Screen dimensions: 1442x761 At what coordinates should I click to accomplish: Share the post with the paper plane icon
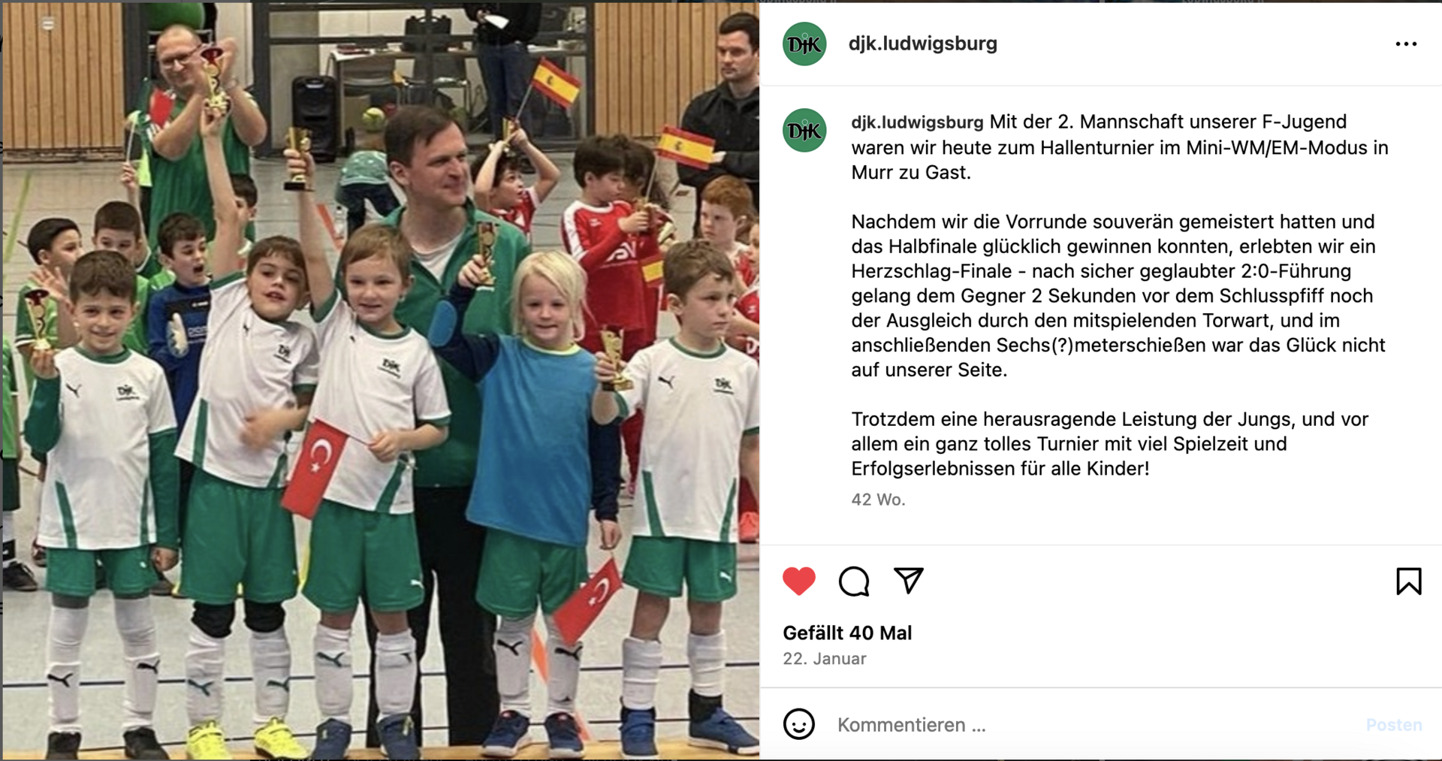909,580
